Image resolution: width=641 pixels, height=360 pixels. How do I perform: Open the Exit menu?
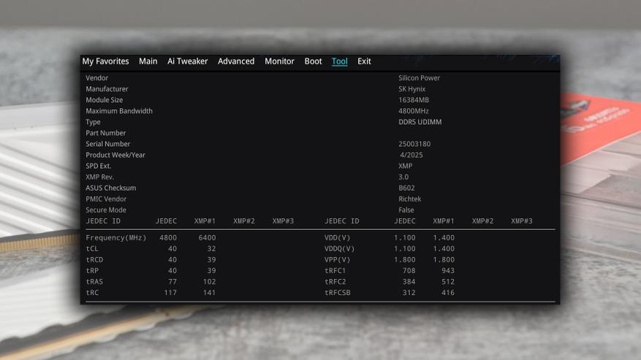364,61
